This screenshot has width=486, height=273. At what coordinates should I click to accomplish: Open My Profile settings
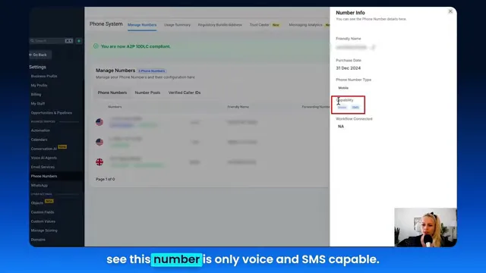click(x=39, y=86)
